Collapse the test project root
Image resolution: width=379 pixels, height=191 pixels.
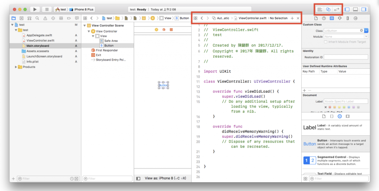click(x=12, y=25)
